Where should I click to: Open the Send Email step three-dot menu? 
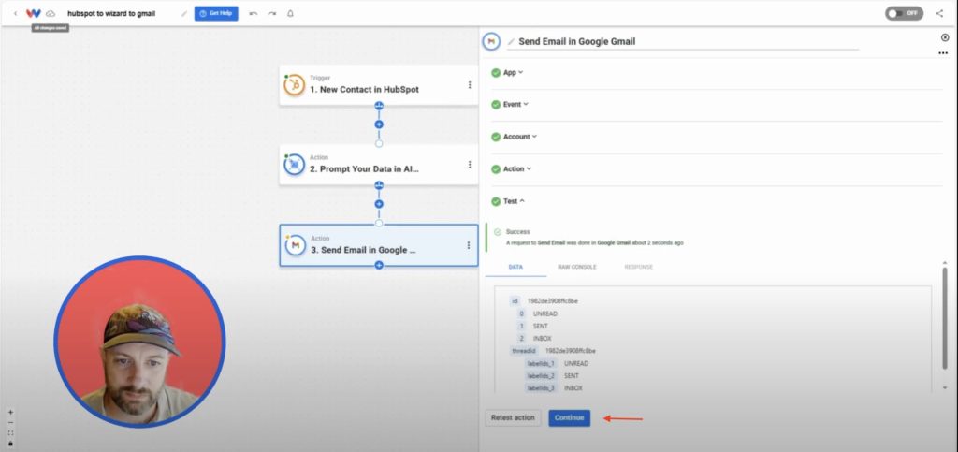point(469,245)
